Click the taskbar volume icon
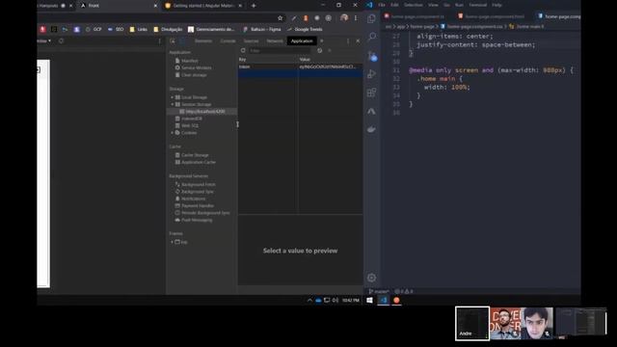 [x=335, y=300]
